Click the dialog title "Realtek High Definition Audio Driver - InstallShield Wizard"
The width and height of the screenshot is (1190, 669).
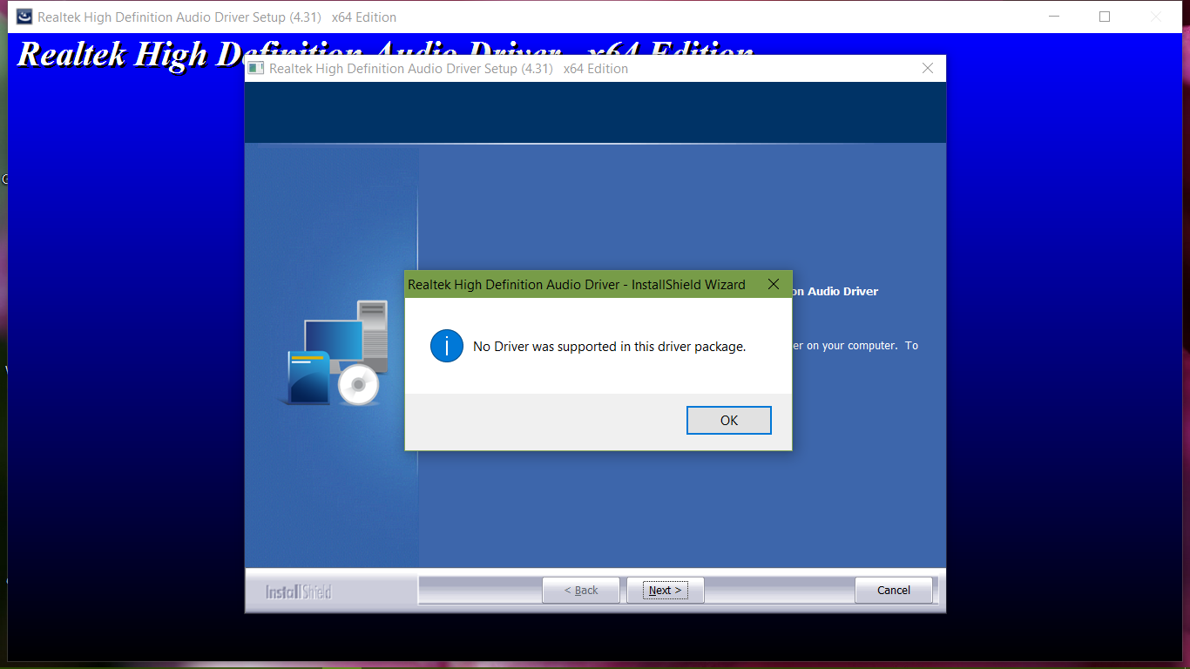click(577, 284)
